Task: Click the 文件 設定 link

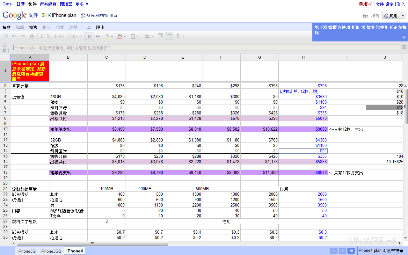Action: click(385, 4)
